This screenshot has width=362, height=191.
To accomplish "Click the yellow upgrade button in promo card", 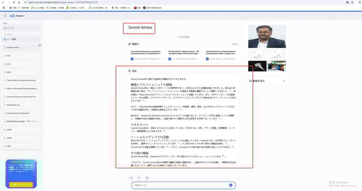I will pos(21,185).
